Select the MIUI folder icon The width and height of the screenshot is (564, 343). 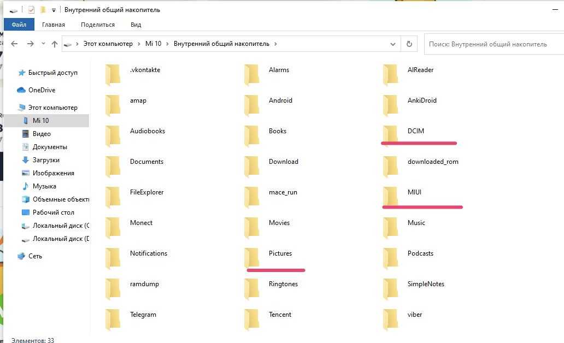(390, 193)
